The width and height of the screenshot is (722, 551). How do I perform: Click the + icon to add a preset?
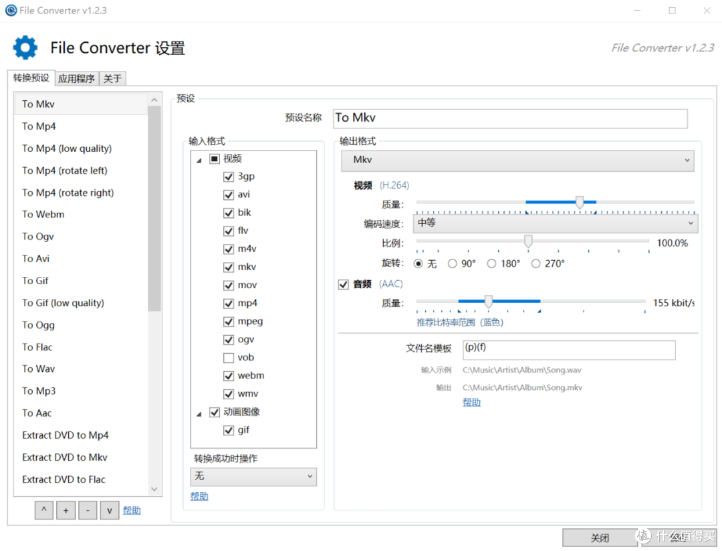tap(66, 510)
